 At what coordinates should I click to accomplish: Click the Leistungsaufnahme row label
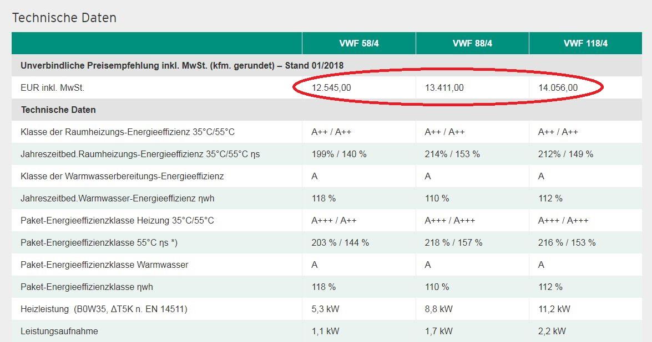tap(59, 331)
